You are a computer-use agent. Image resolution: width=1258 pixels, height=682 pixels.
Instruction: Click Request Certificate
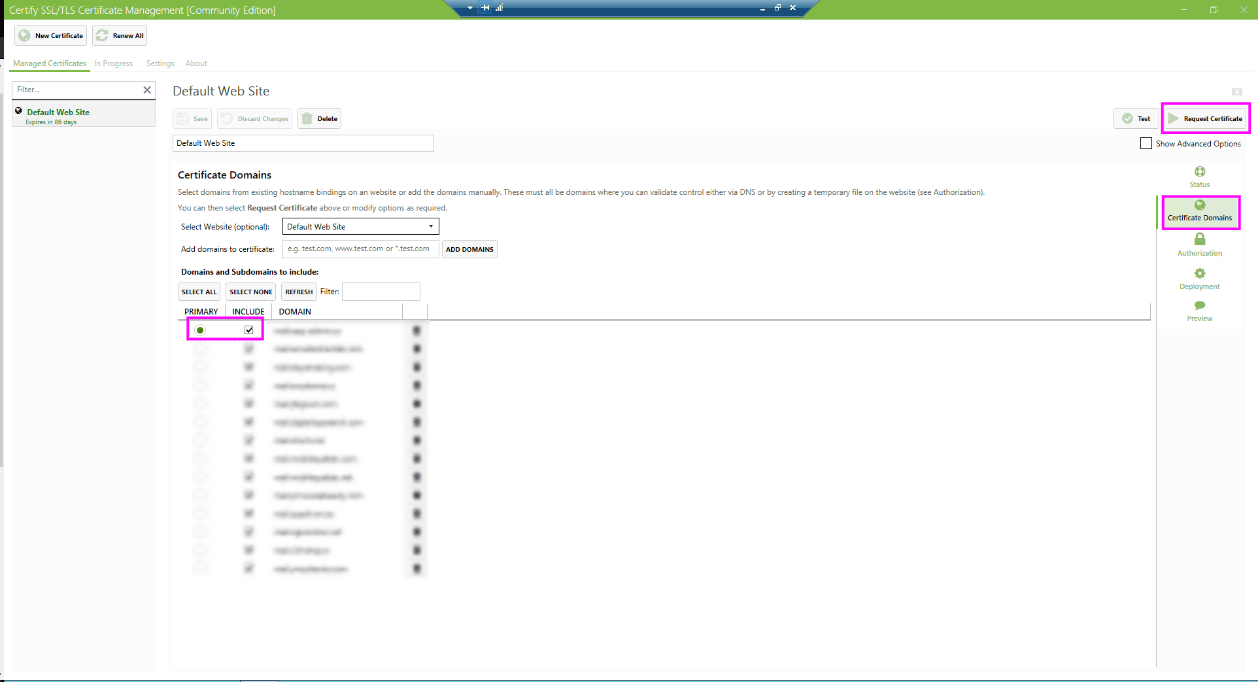tap(1206, 118)
